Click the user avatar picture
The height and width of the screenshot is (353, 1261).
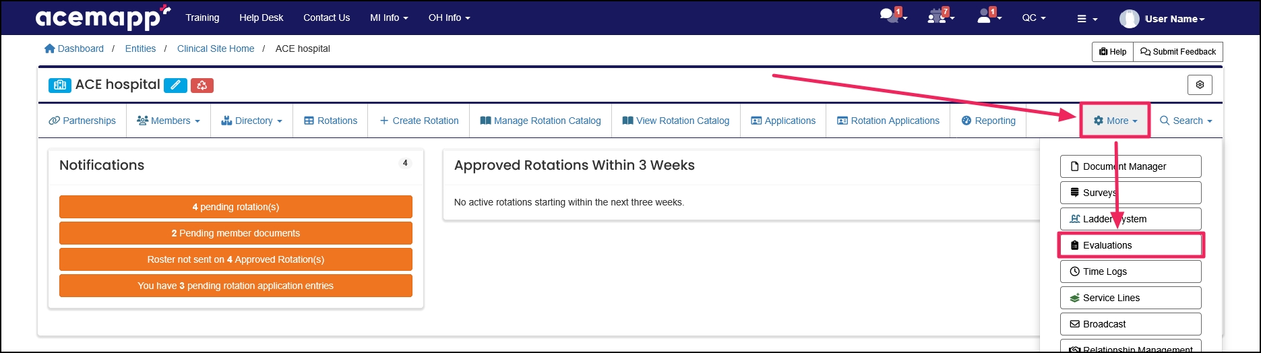[1129, 19]
